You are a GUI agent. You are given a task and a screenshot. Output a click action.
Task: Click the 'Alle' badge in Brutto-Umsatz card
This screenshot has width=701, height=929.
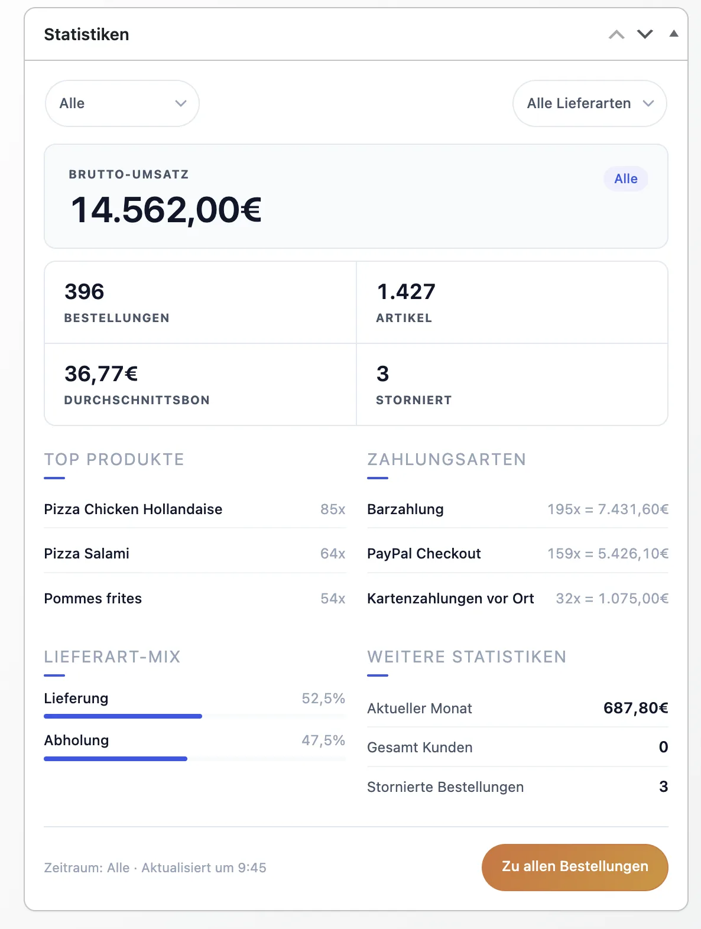[x=626, y=179]
